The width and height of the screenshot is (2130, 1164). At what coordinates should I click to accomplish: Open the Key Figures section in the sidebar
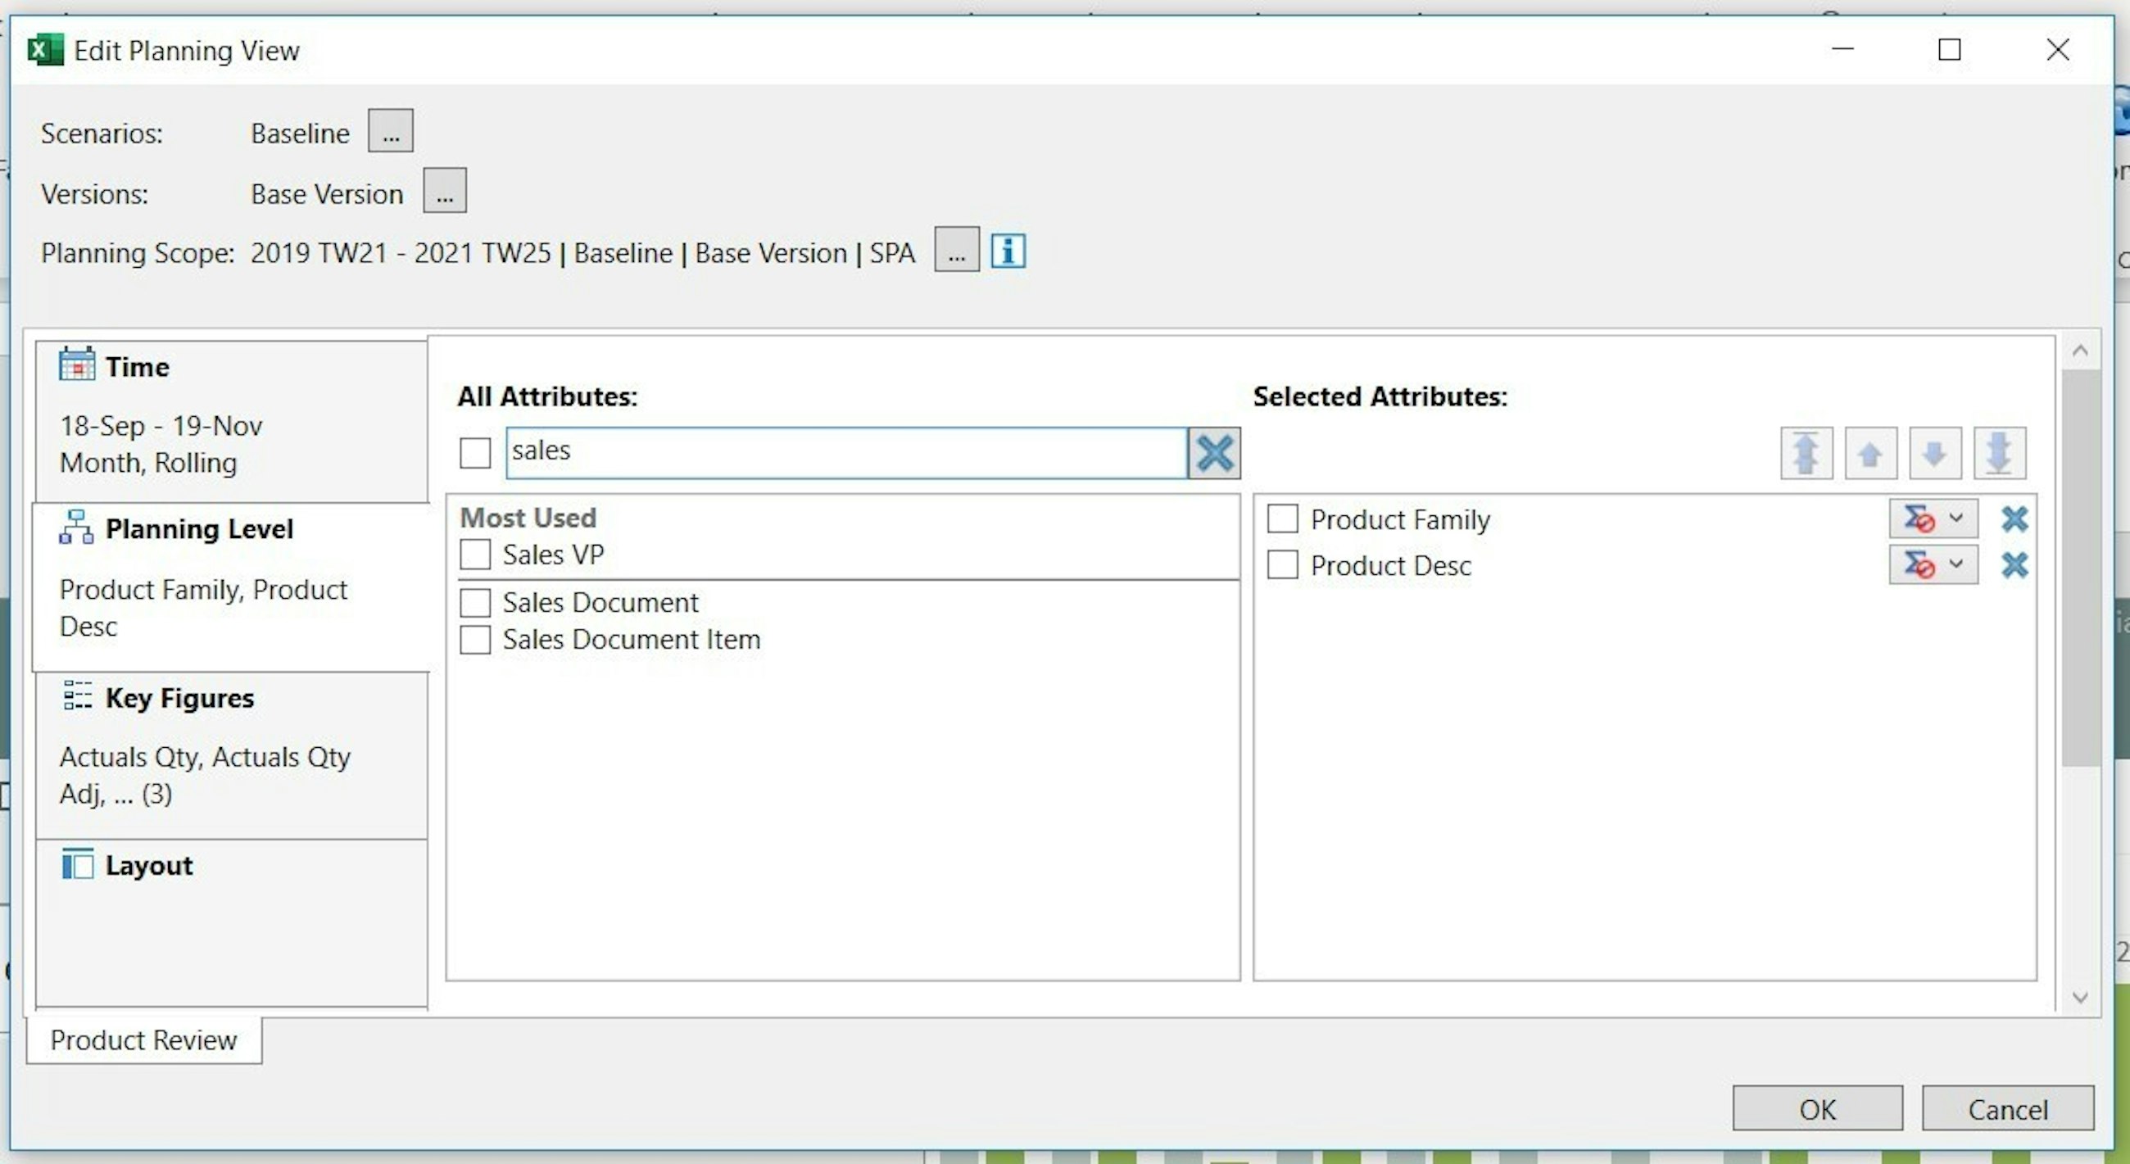click(180, 698)
